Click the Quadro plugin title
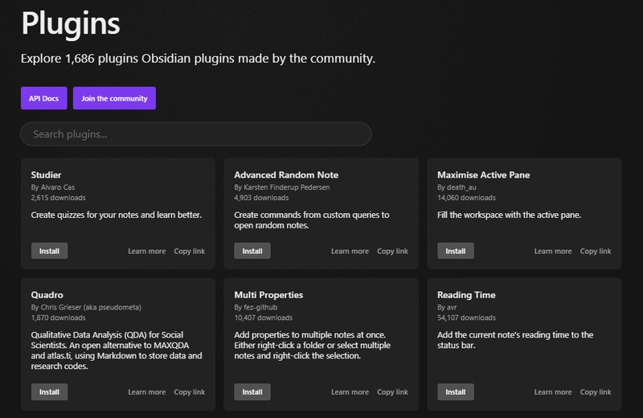 (x=47, y=295)
